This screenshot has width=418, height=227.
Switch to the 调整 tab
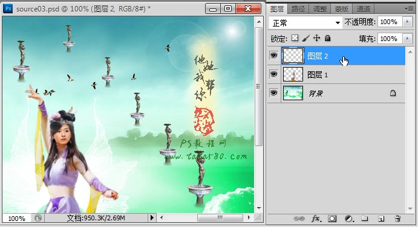(320, 9)
